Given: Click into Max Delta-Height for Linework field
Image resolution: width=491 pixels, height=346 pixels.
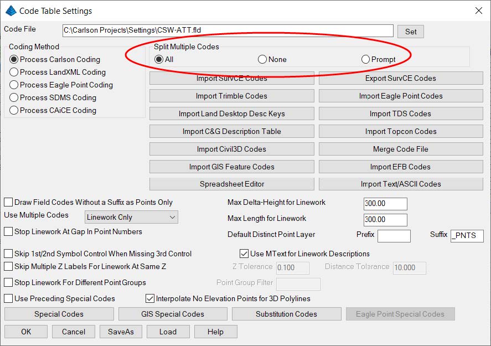Looking at the screenshot, I should [x=385, y=204].
